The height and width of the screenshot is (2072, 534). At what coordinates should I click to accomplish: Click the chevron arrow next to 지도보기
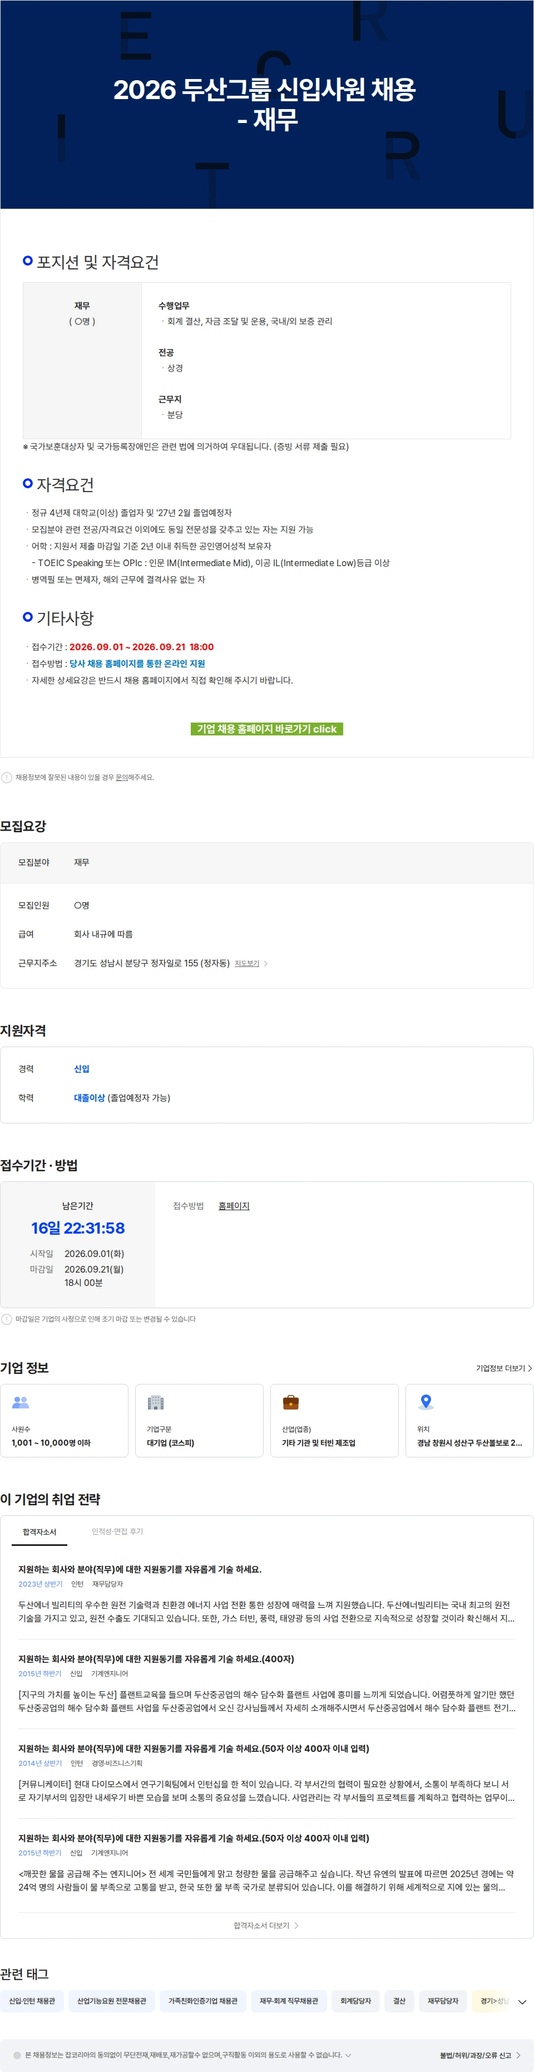pos(266,964)
